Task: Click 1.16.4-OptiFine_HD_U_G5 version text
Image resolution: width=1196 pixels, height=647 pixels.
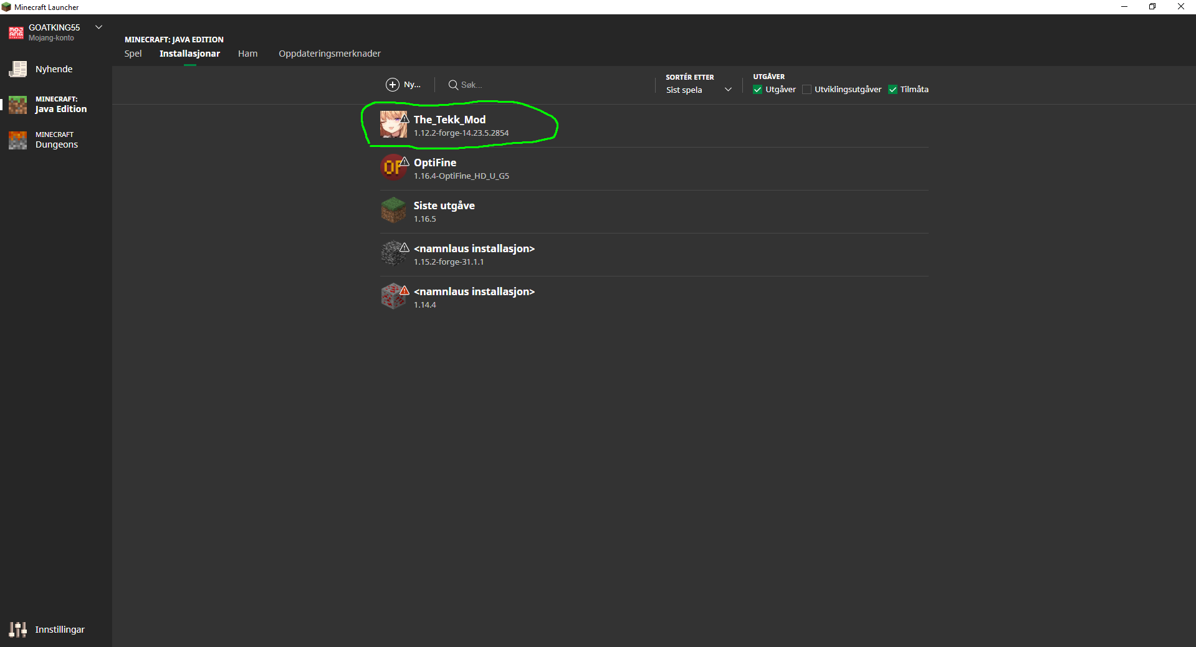Action: click(461, 176)
